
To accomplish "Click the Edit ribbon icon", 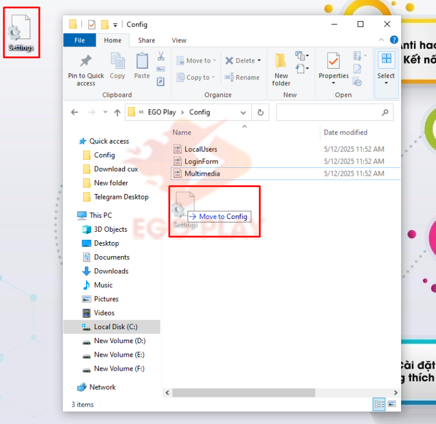I will (357, 68).
